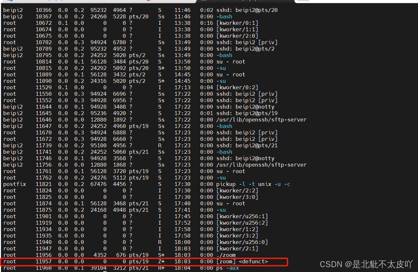The image size is (418, 272).
Task: Select start time 17:41 for PID 11875
Action: click(182, 210)
